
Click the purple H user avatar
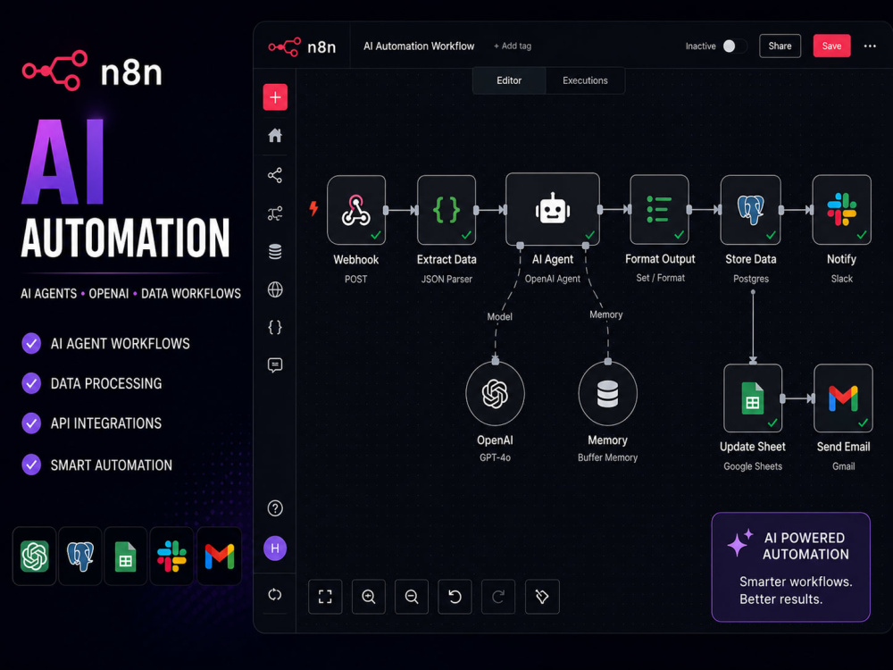pos(275,549)
